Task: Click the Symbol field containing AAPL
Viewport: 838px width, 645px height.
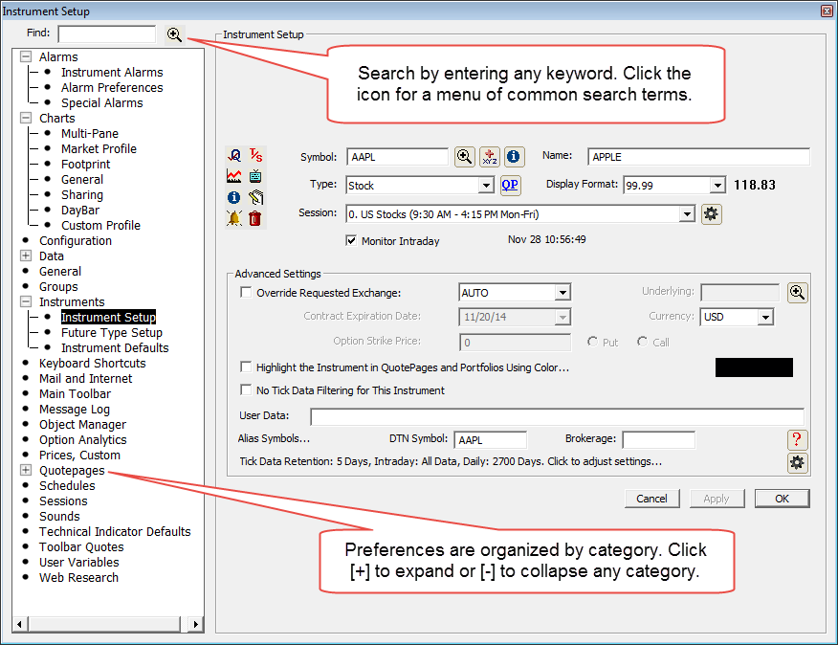Action: pyautogui.click(x=397, y=157)
